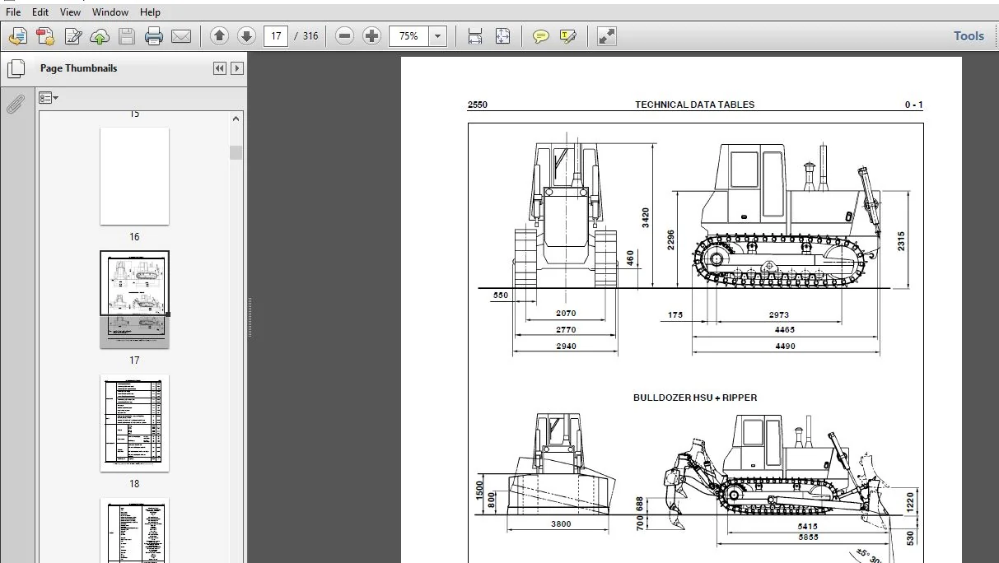
Task: Click the Page Thumbnails panel title
Action: pyautogui.click(x=78, y=68)
